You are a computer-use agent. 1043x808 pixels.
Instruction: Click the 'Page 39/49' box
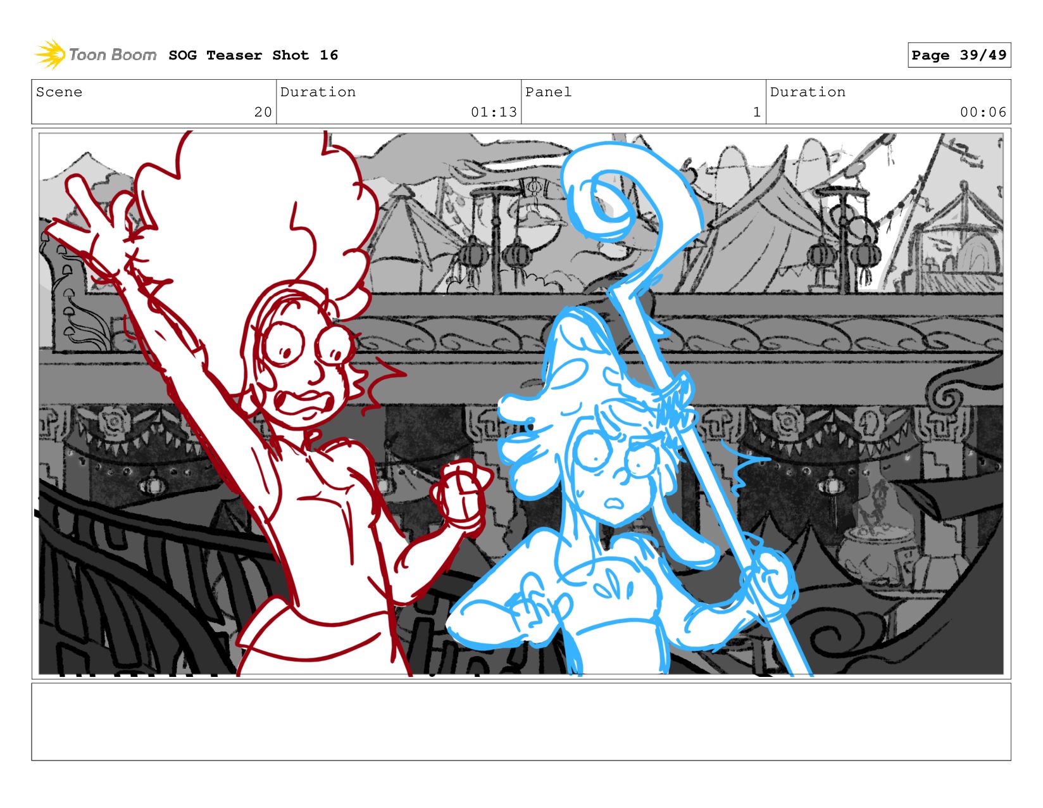pyautogui.click(x=959, y=55)
